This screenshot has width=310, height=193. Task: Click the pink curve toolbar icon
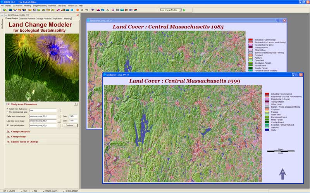[58, 10]
